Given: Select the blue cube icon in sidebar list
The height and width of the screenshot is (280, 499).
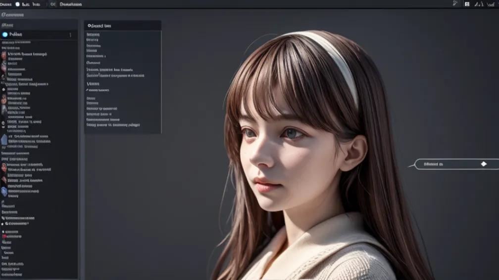Looking at the screenshot, I should tap(4, 140).
